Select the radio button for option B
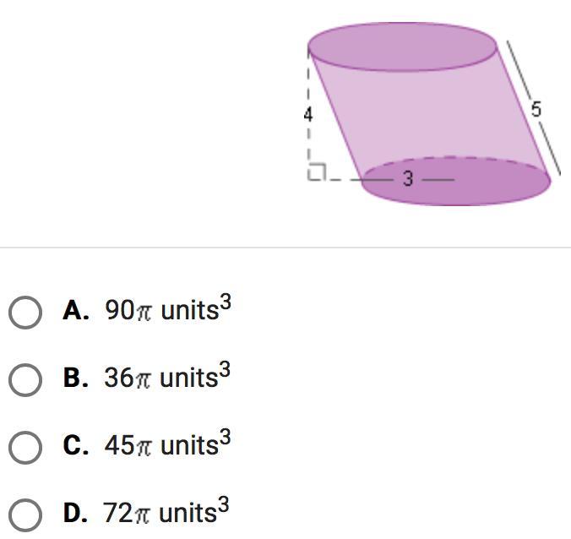This screenshot has width=571, height=539. (25, 379)
